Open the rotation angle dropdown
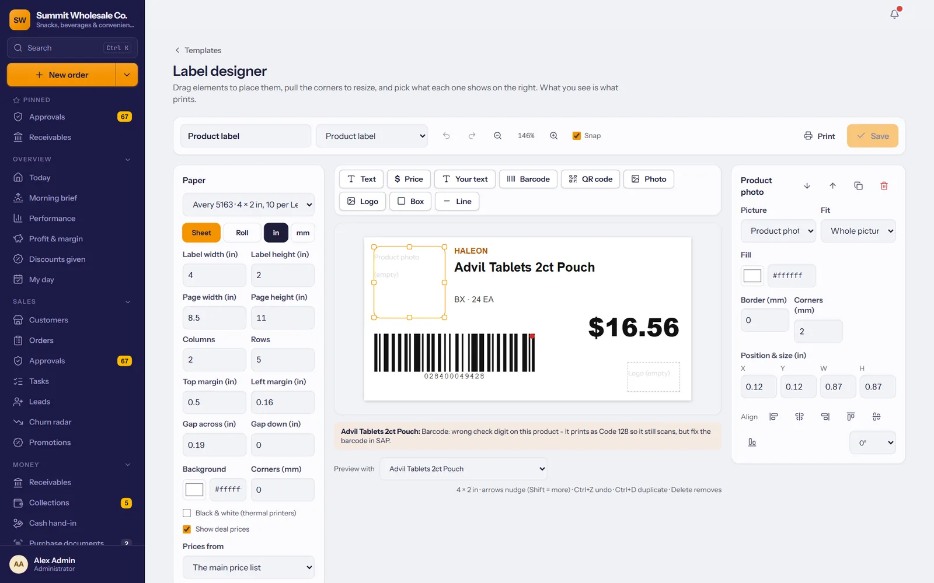 click(873, 442)
